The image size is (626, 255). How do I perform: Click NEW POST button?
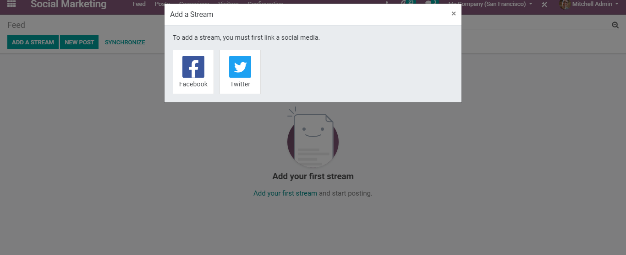click(x=79, y=42)
